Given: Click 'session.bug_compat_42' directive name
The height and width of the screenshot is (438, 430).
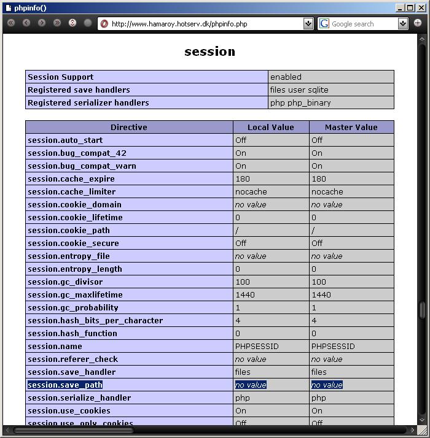Looking at the screenshot, I should (x=77, y=153).
